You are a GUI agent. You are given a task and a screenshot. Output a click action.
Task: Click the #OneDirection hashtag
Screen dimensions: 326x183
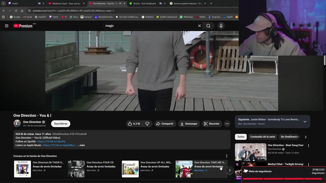pos(61,134)
